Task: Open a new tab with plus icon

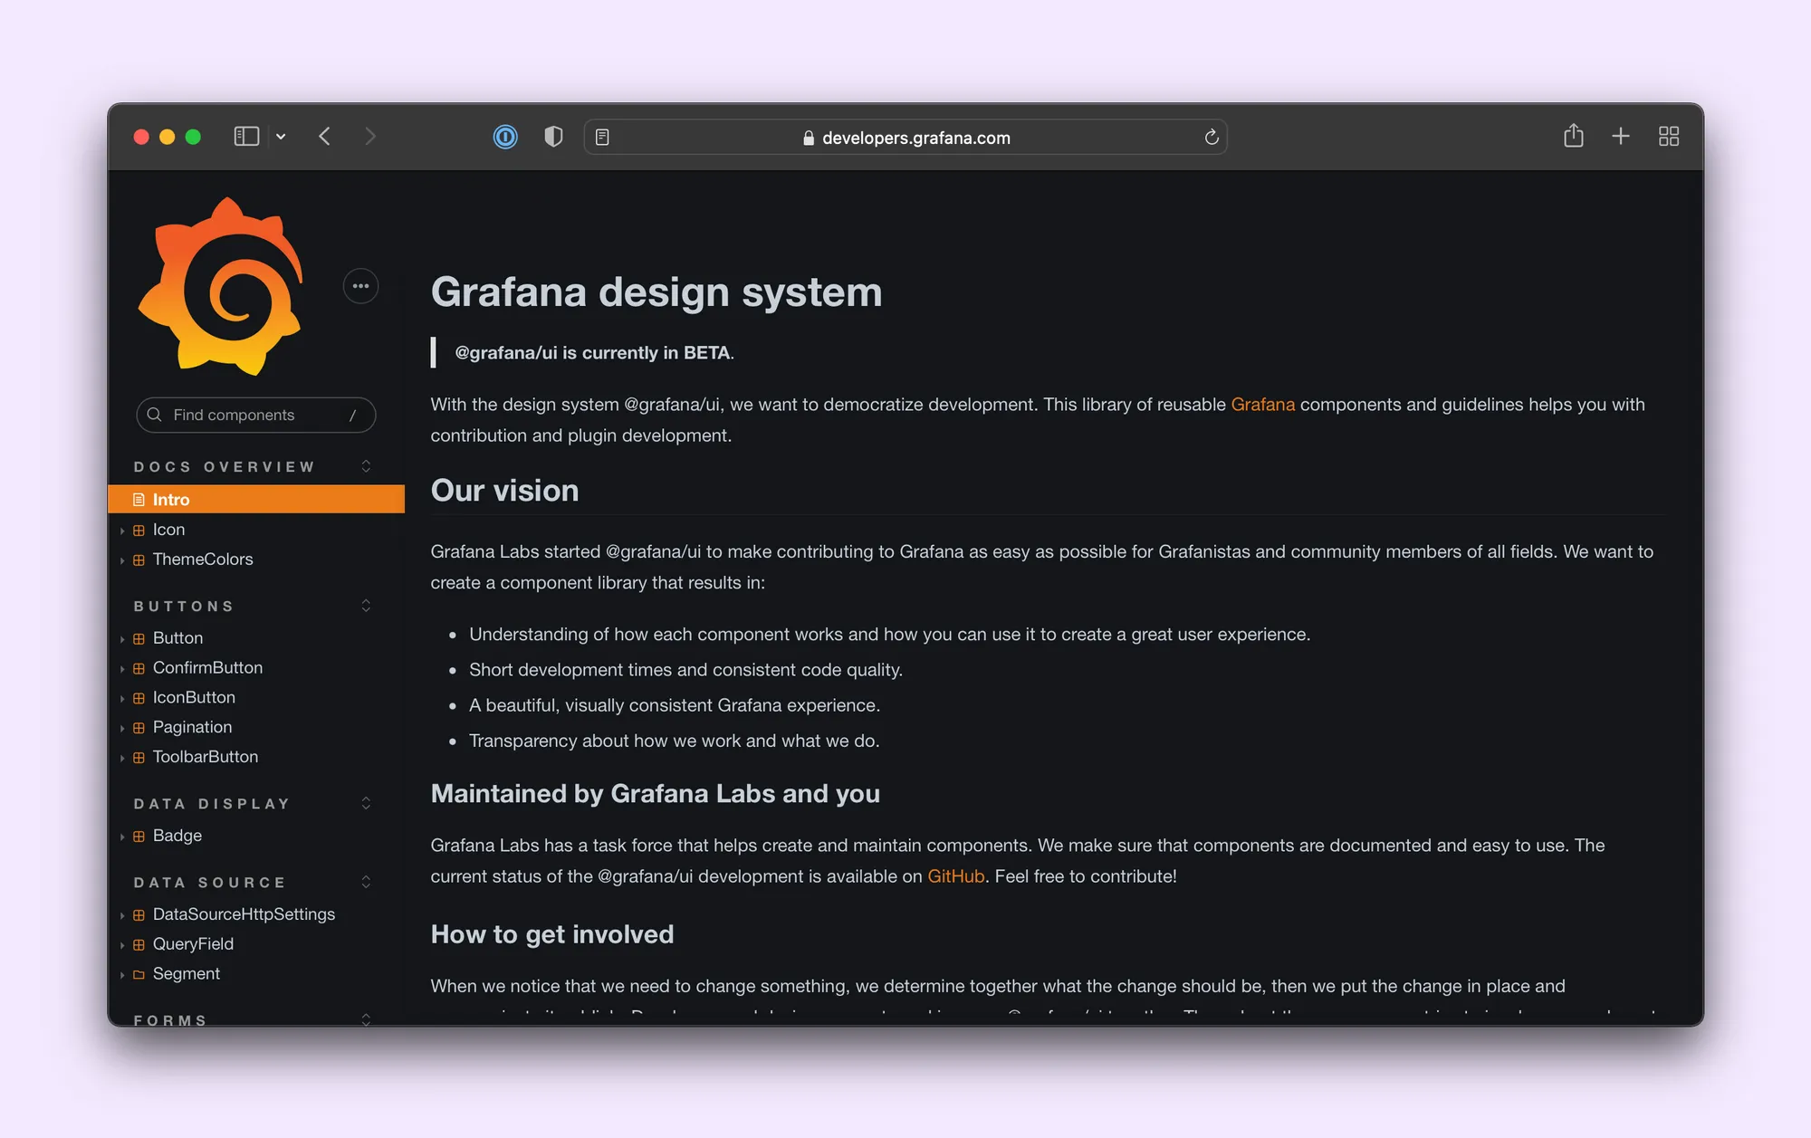Action: [x=1620, y=136]
